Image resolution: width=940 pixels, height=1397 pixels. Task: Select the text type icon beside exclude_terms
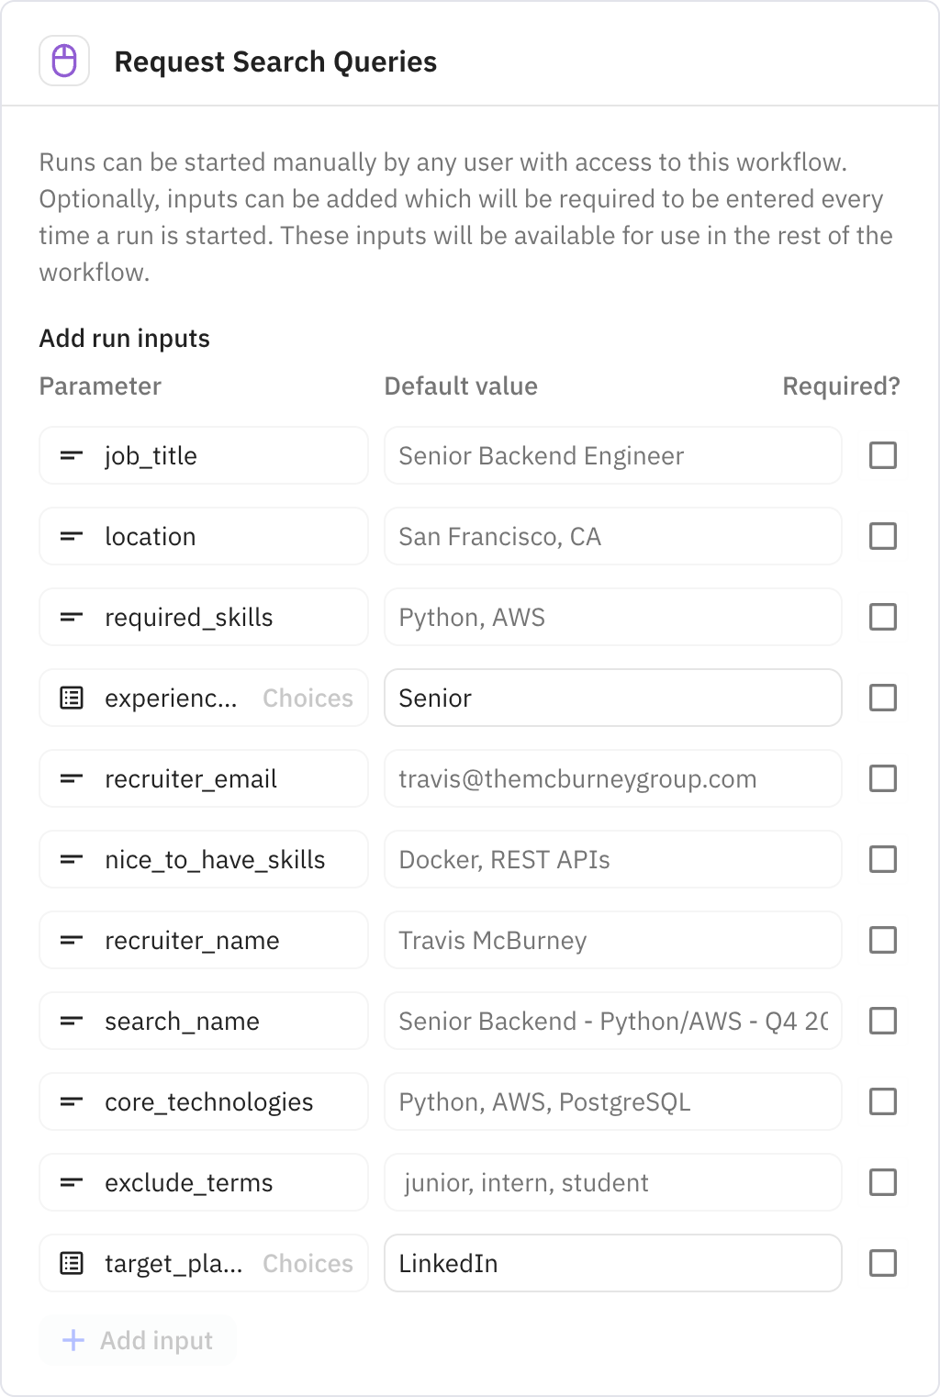coord(72,1182)
